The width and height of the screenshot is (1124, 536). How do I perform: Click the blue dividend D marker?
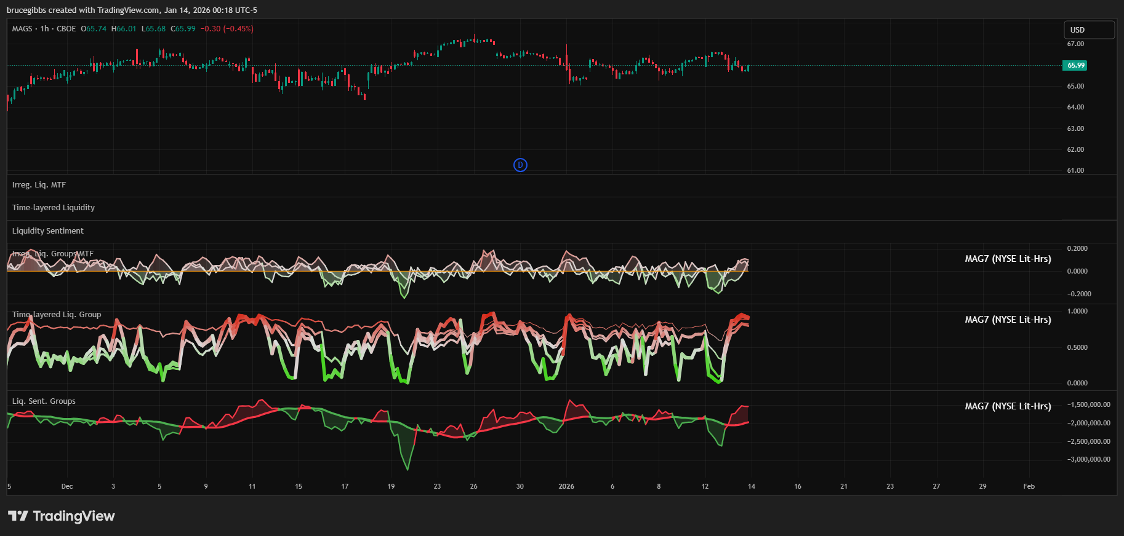coord(520,165)
